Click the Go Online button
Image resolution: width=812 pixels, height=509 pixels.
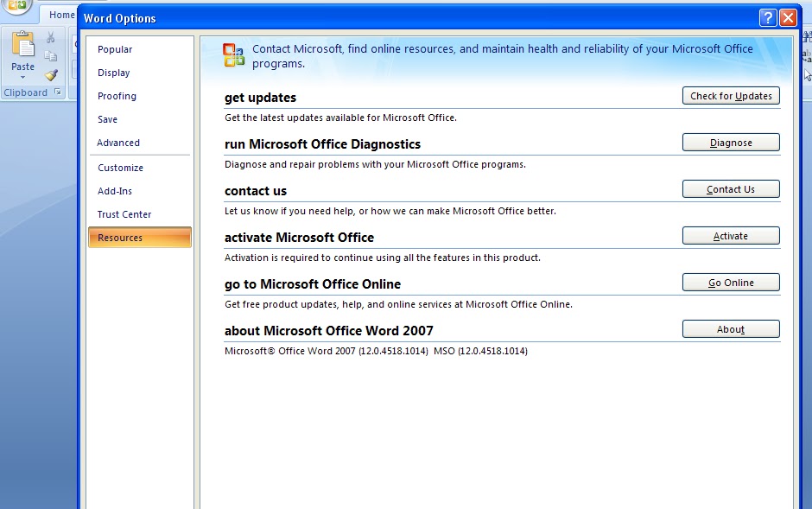point(731,283)
